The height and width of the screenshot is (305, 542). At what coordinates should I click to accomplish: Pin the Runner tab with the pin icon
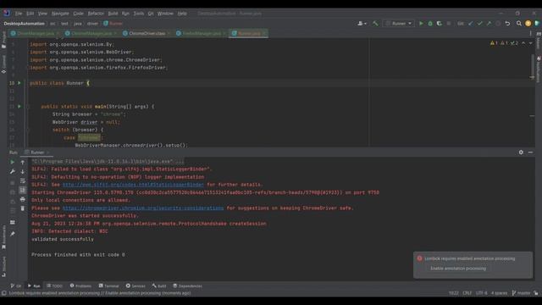[13, 234]
